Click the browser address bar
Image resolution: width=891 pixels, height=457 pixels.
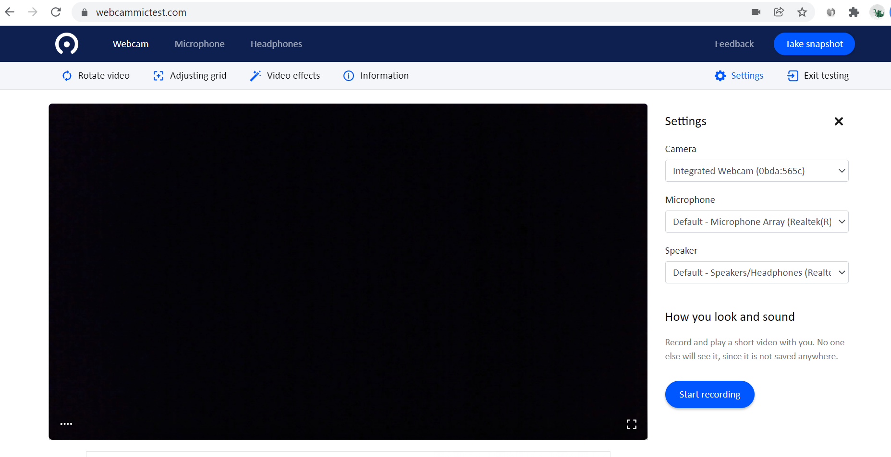pos(384,12)
